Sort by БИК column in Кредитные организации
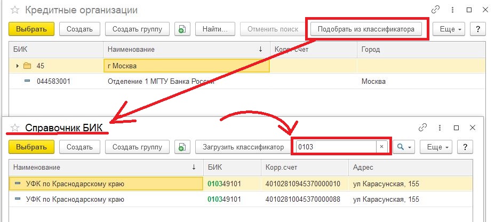This screenshot has height=222, width=495. pos(56,49)
